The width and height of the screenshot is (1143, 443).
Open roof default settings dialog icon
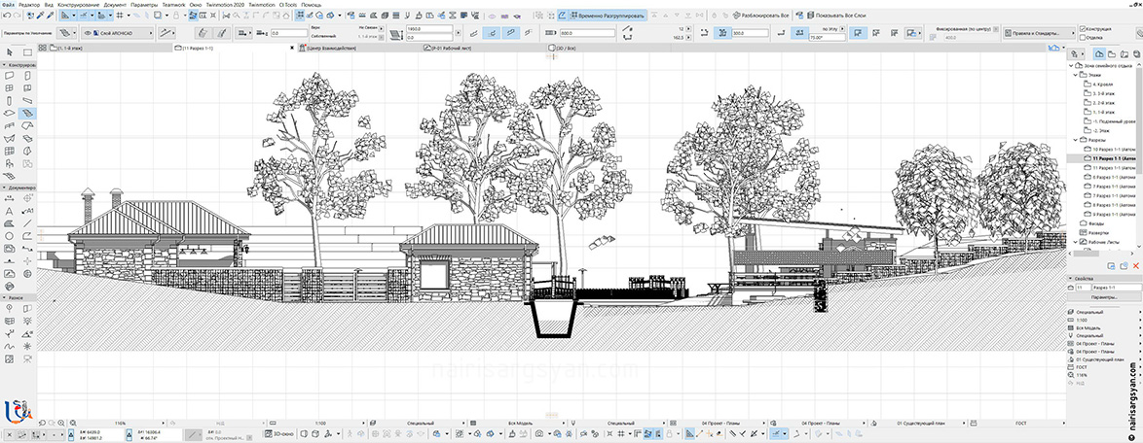click(x=66, y=33)
